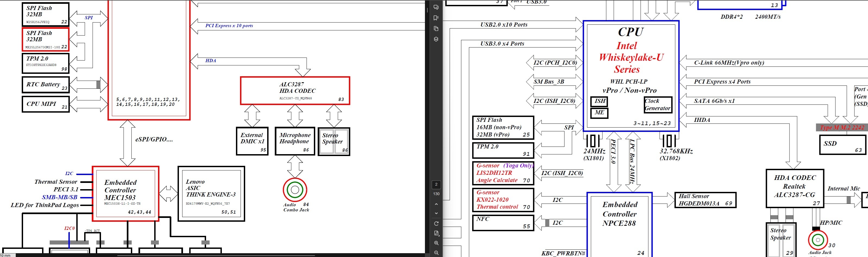The width and height of the screenshot is (868, 257).
Task: Select the Embedded Controller MEC1503 block
Action: point(125,194)
